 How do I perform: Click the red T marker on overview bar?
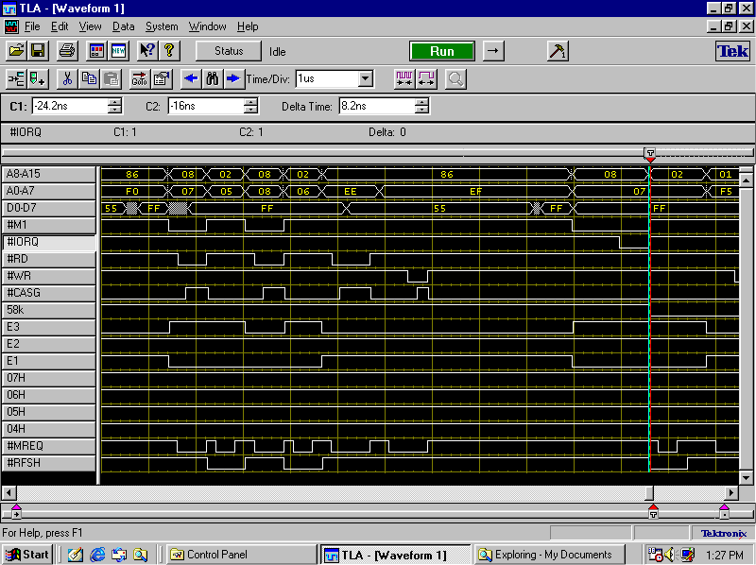653,511
